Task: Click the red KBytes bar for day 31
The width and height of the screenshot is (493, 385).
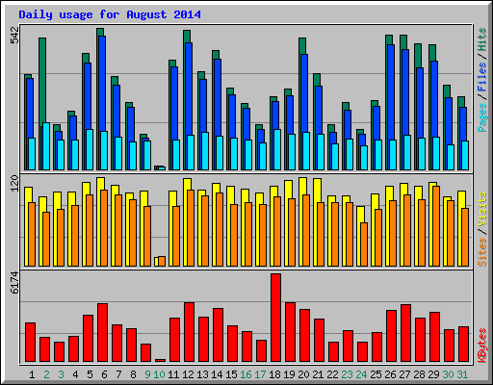Action: 463,345
